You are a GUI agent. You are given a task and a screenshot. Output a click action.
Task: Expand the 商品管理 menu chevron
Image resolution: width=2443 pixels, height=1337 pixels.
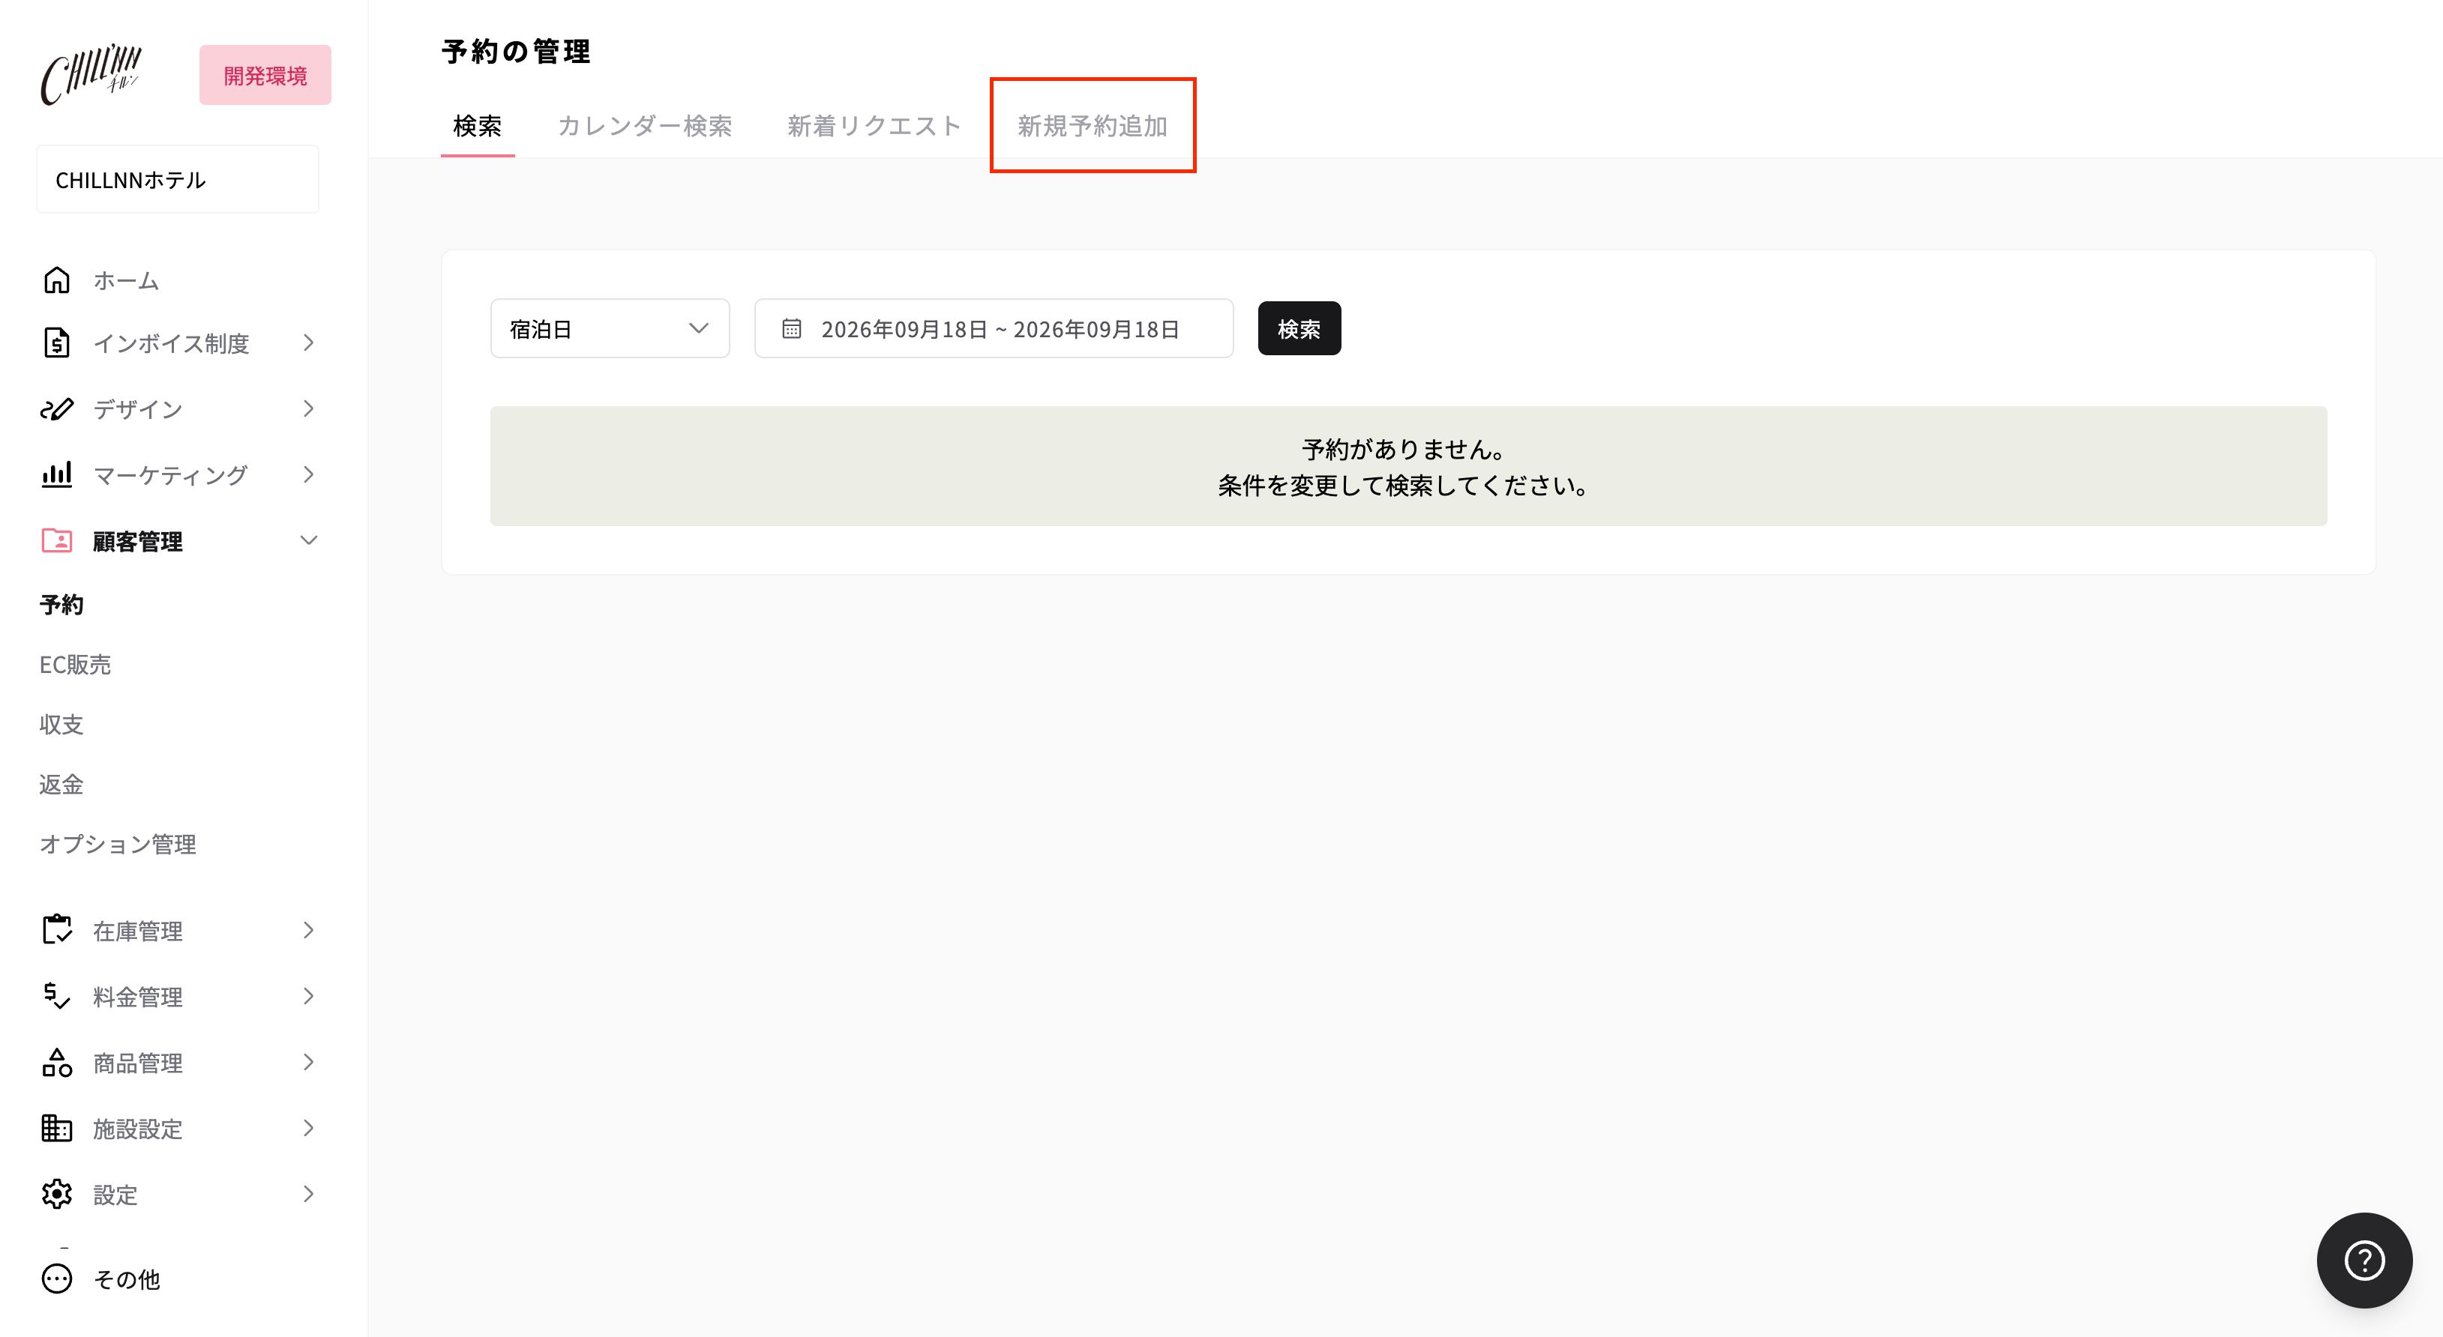tap(308, 1063)
